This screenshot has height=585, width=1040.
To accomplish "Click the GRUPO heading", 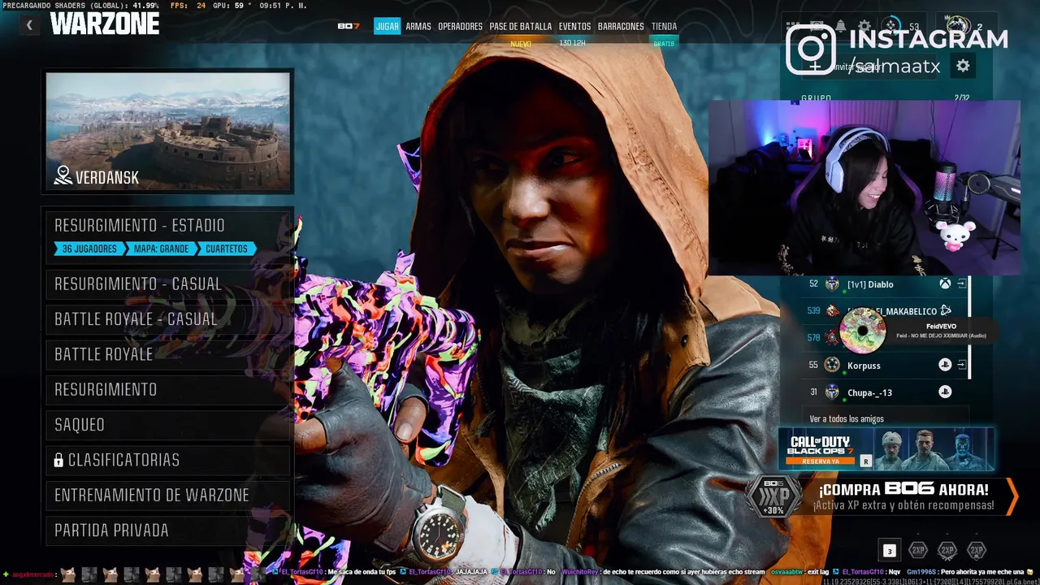I will tap(816, 97).
